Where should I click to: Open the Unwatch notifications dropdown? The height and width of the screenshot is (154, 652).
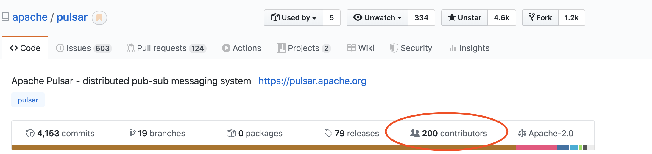point(378,18)
